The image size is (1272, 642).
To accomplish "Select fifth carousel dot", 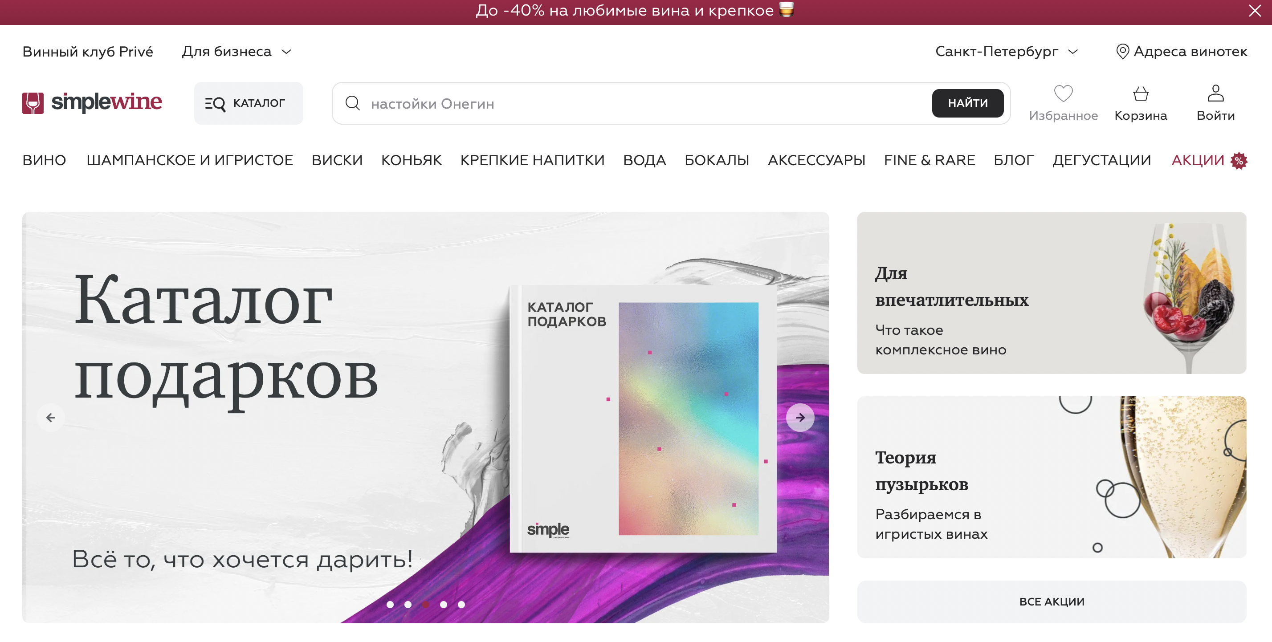I will point(461,605).
